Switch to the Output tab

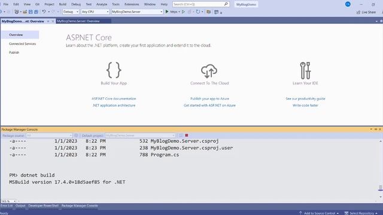pyautogui.click(x=20, y=205)
